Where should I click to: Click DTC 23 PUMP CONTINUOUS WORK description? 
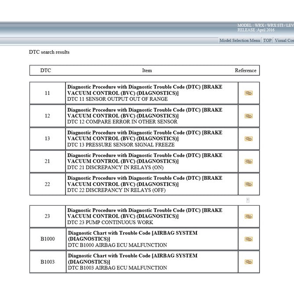point(110,222)
